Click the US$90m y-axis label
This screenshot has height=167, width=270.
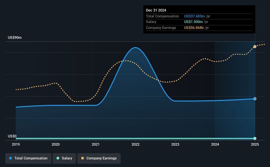coord(15,37)
